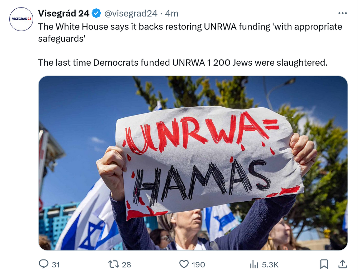Open the UNRWA = HAMAS photo
Screen dimensions: 358x277
193,163
